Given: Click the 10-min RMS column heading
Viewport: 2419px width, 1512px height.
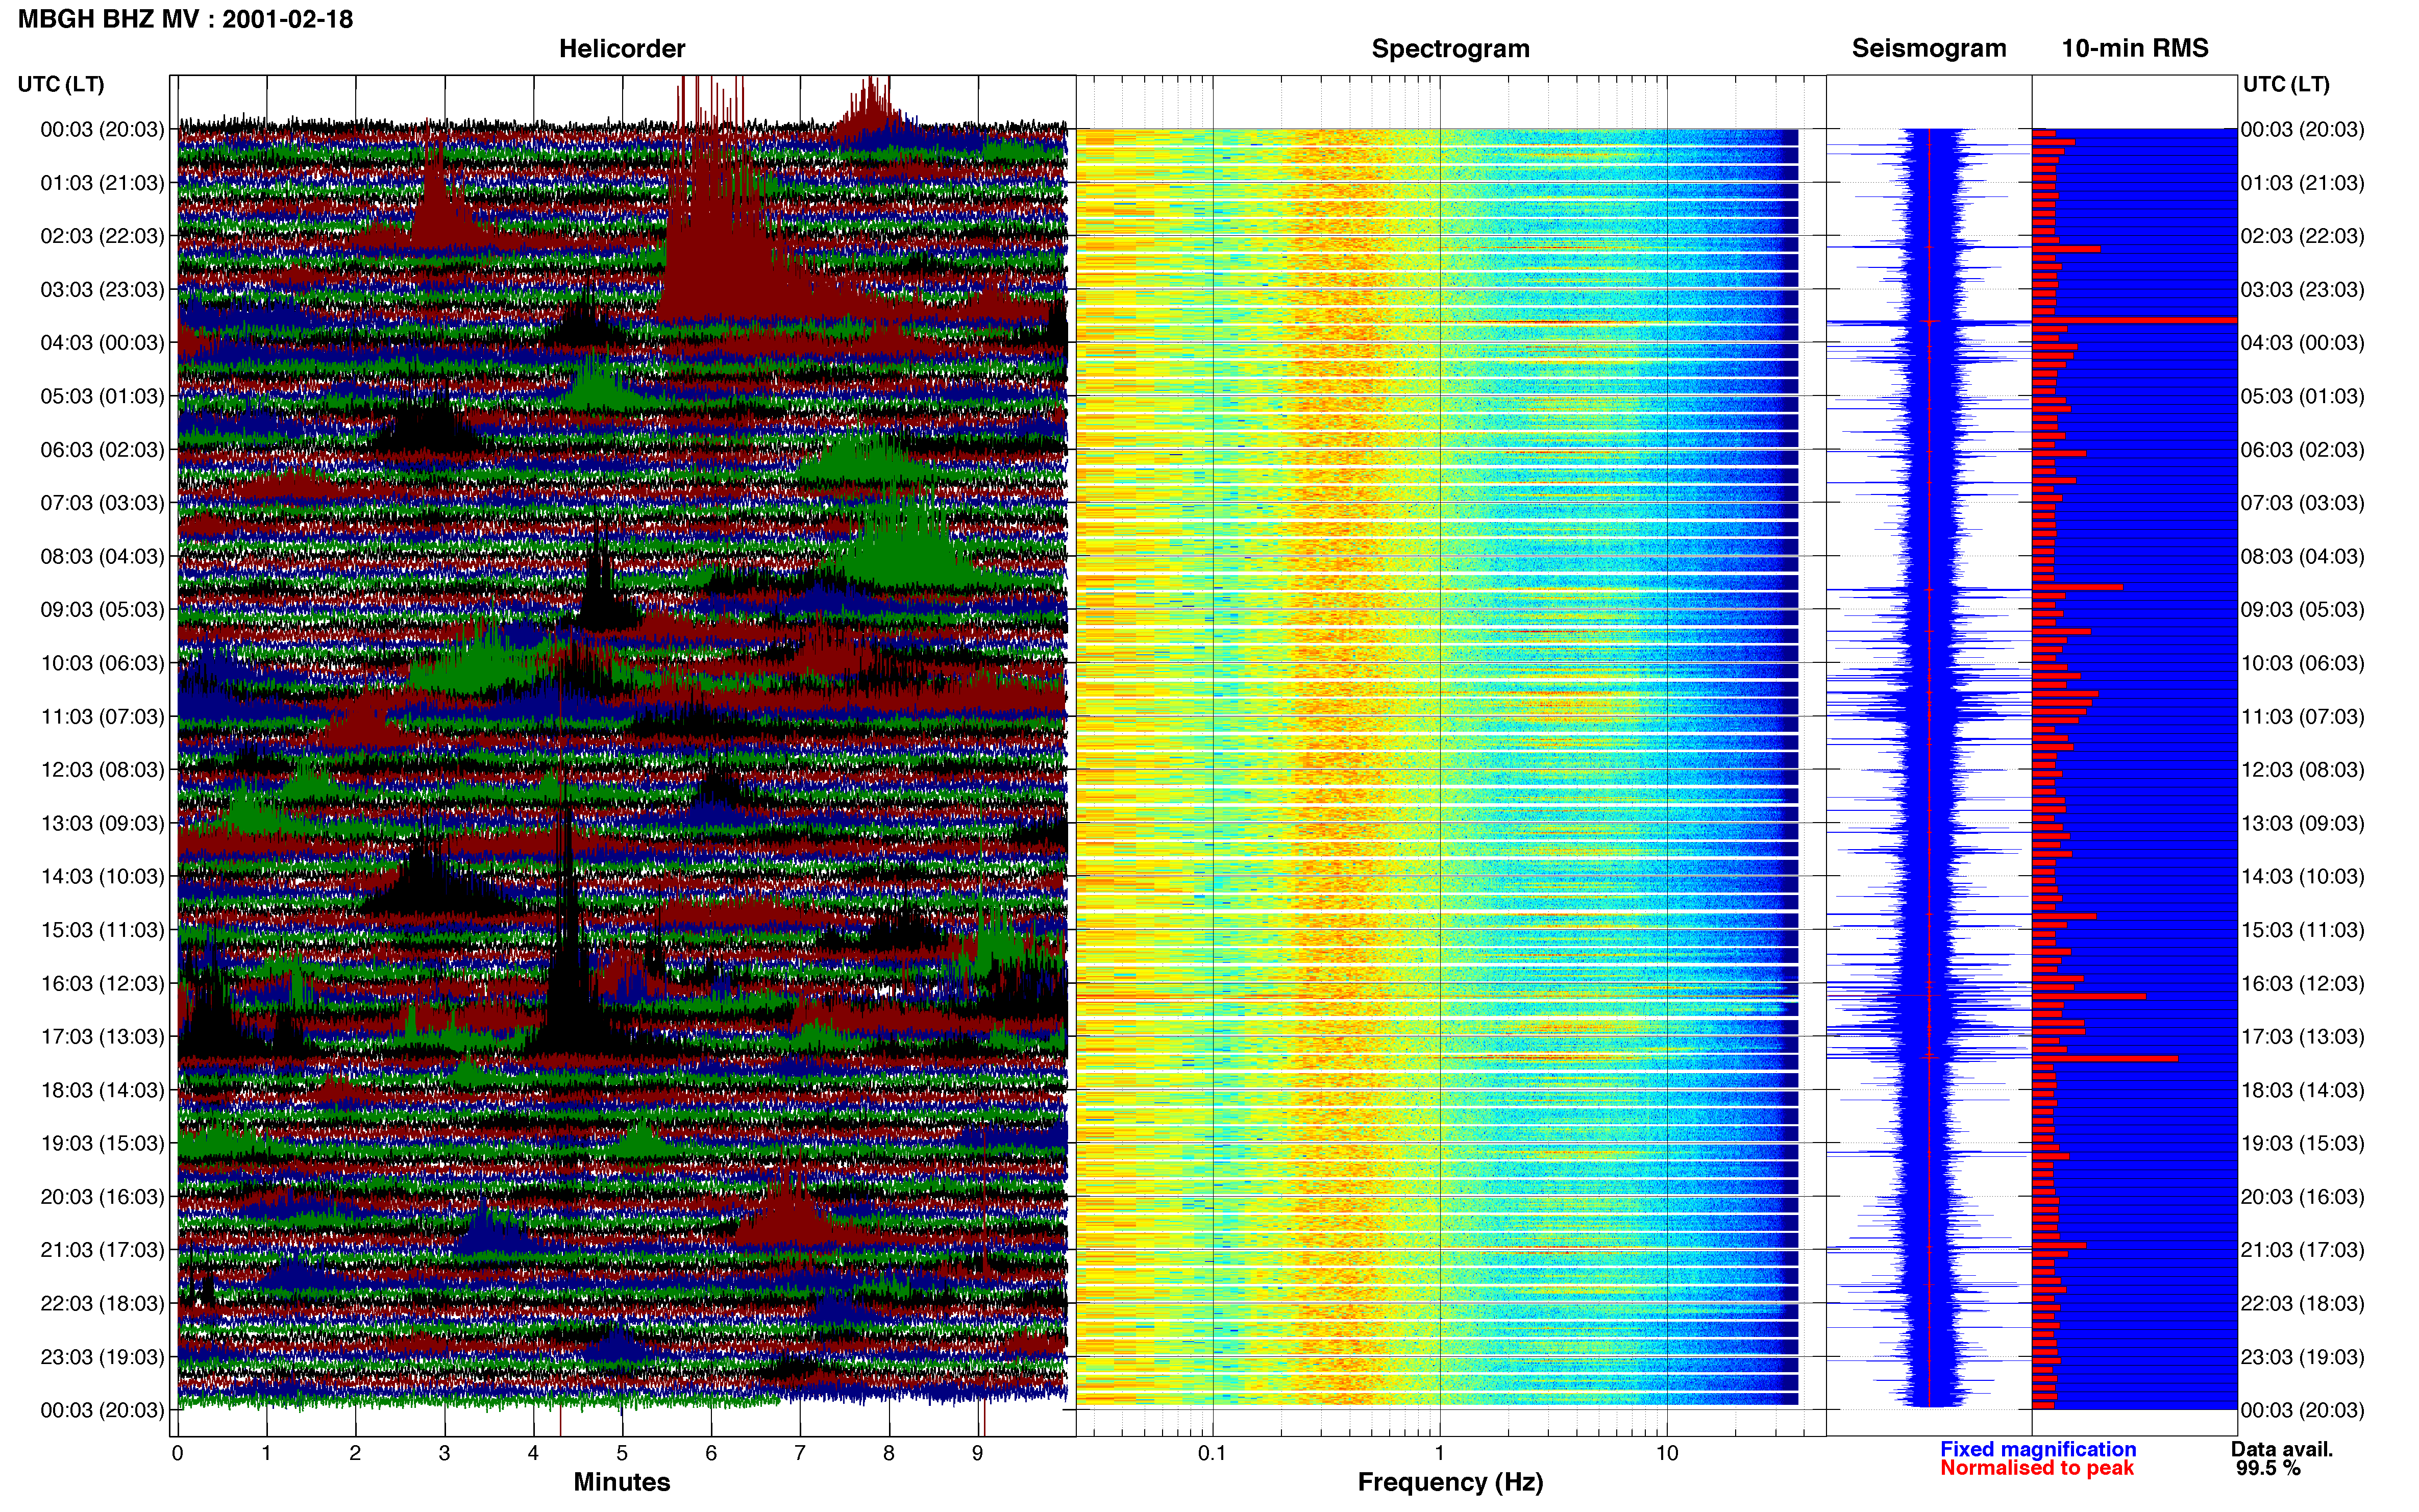Looking at the screenshot, I should coord(2134,48).
